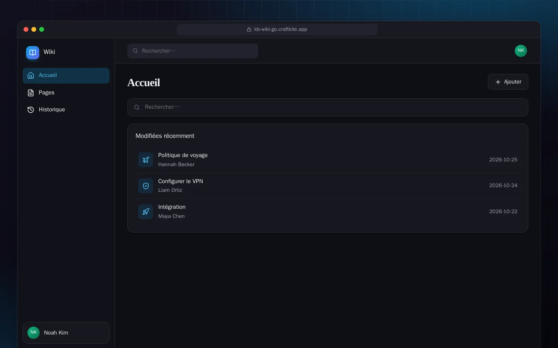Open the Configurer le VPN page

[x=328, y=186]
